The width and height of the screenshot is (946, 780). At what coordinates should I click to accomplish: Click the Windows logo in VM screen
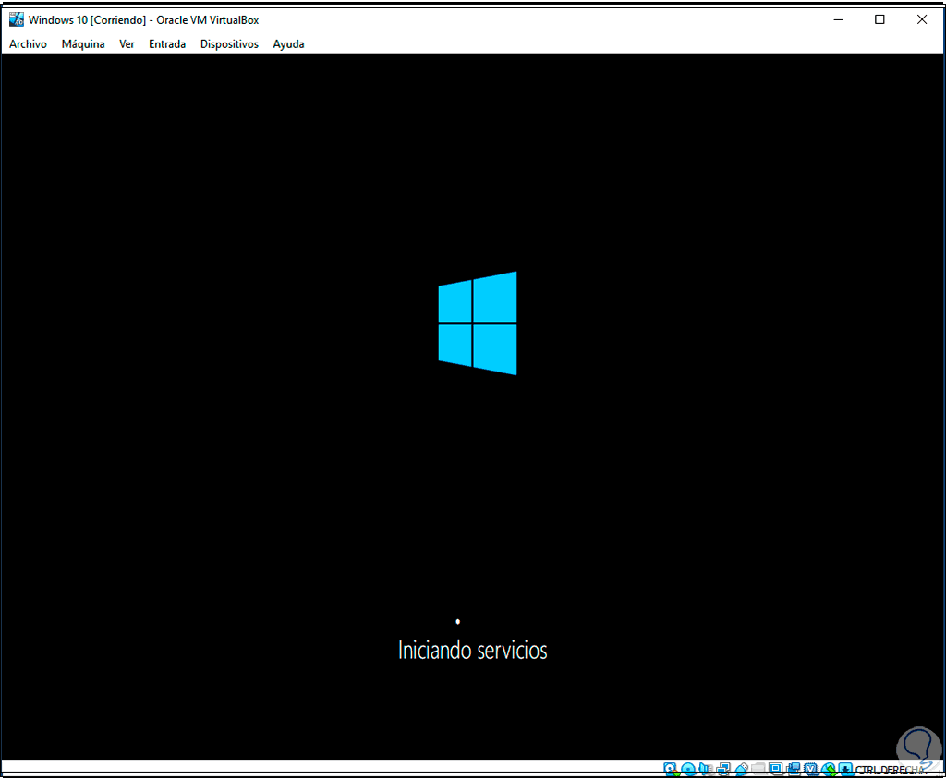(478, 323)
